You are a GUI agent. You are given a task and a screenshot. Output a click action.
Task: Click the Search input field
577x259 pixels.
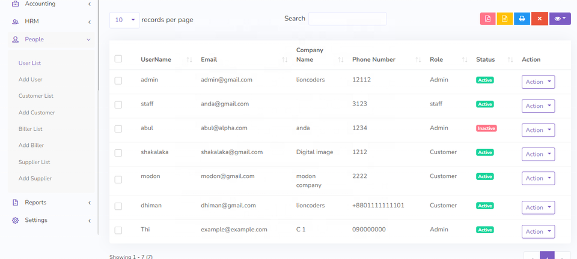click(x=347, y=19)
